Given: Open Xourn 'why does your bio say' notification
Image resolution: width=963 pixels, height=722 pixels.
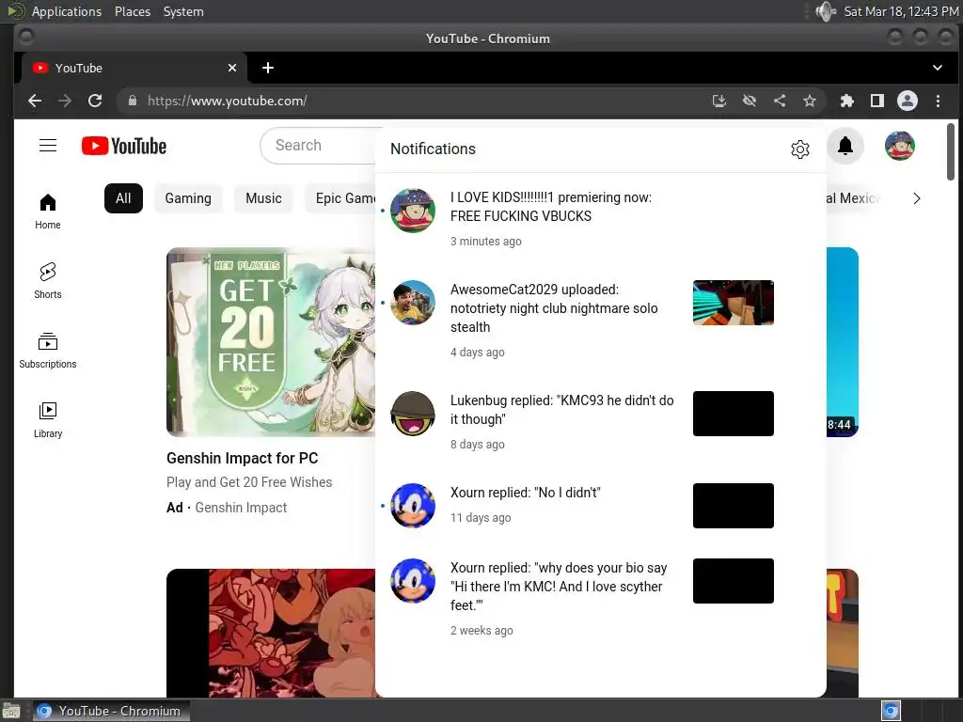Looking at the screenshot, I should point(601,599).
